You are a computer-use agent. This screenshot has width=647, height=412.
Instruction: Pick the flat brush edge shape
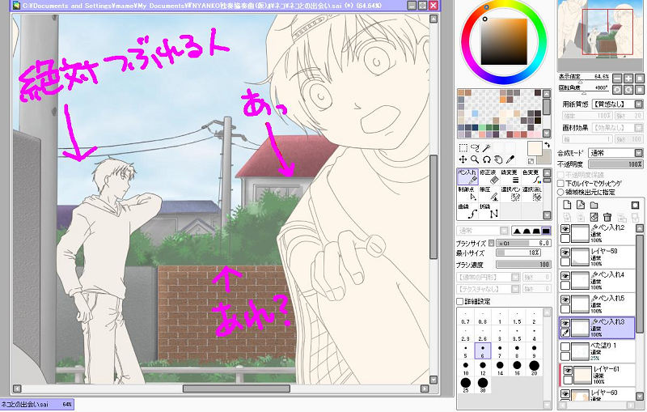pos(545,231)
